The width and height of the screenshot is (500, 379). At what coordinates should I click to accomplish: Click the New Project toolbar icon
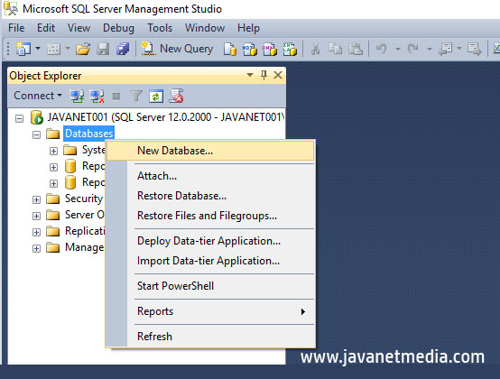click(x=23, y=49)
